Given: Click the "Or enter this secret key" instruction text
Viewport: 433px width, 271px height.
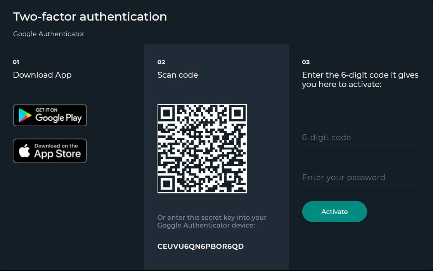Looking at the screenshot, I should tap(212, 221).
